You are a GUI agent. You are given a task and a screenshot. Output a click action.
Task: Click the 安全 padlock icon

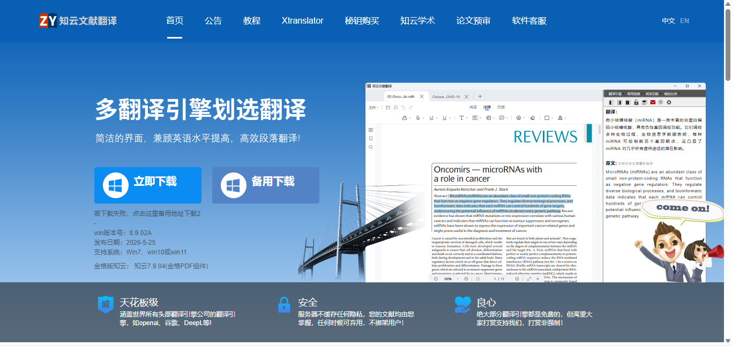(x=284, y=304)
